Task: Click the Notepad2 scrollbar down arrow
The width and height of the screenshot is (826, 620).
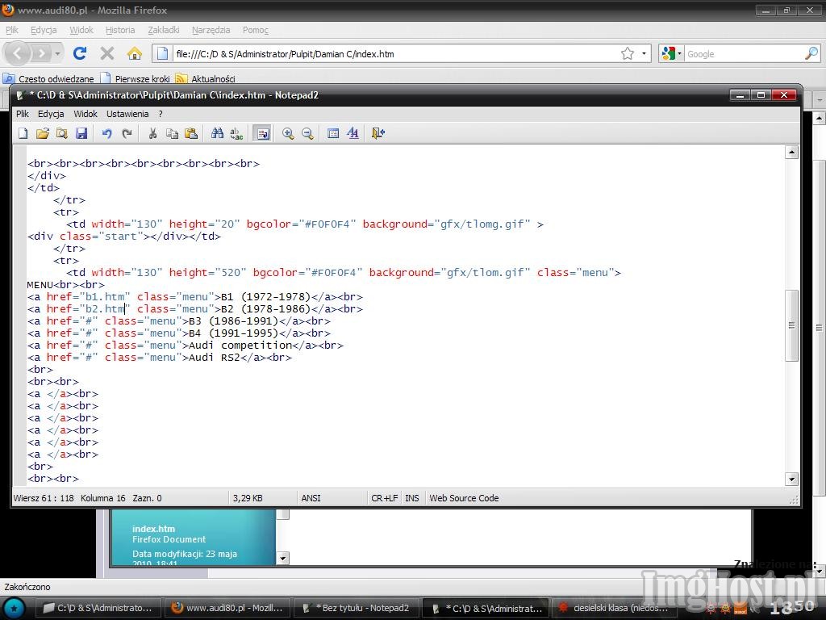Action: coord(792,480)
